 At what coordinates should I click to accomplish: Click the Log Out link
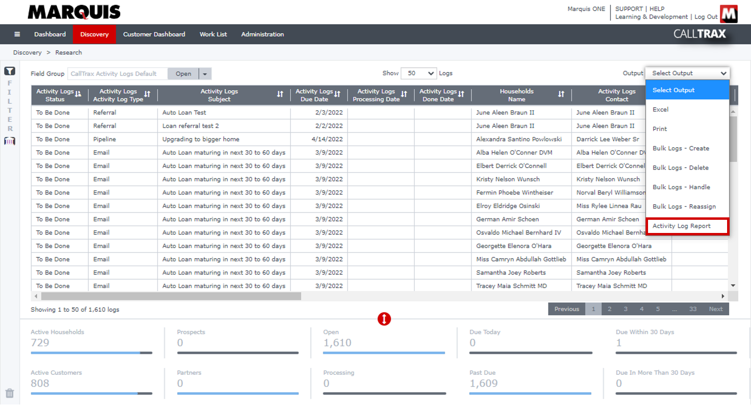coord(706,17)
